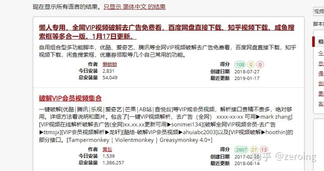The width and height of the screenshot is (324, 171).
Task: Select the last sort option in sidebar
Action: pos(321,104)
